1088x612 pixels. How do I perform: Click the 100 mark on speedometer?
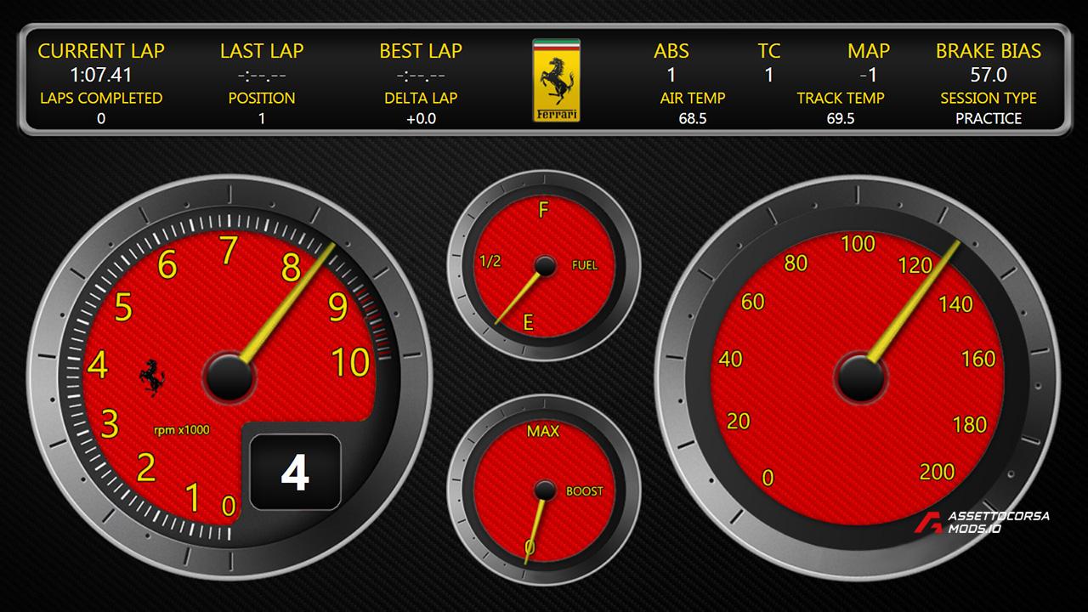pos(858,244)
